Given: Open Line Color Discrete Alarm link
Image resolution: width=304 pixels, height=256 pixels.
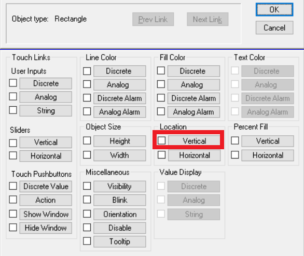Looking at the screenshot, I should [120, 98].
